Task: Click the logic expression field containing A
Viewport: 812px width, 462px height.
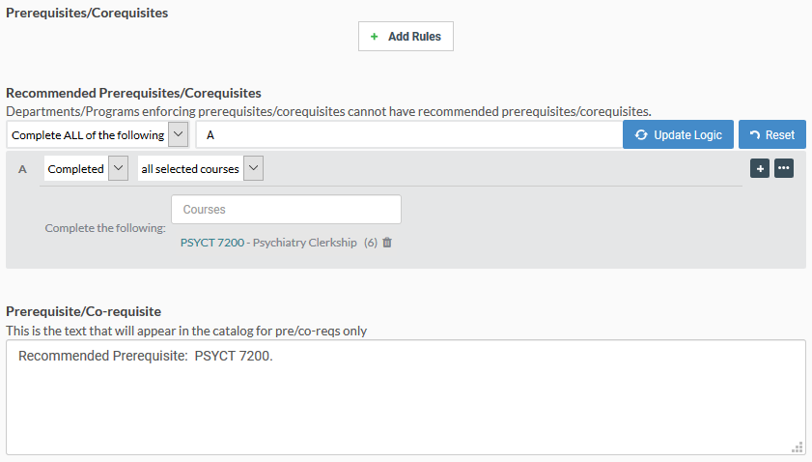Action: pyautogui.click(x=409, y=134)
